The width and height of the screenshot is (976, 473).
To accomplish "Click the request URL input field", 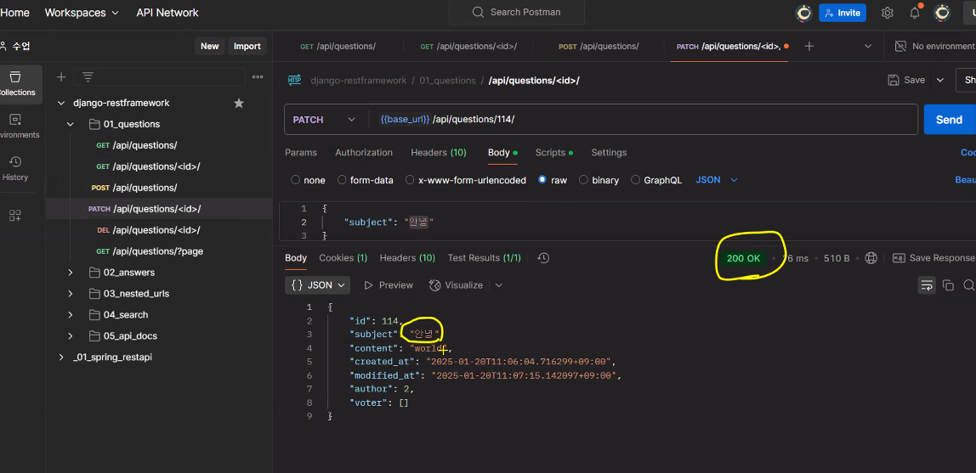I will point(644,120).
